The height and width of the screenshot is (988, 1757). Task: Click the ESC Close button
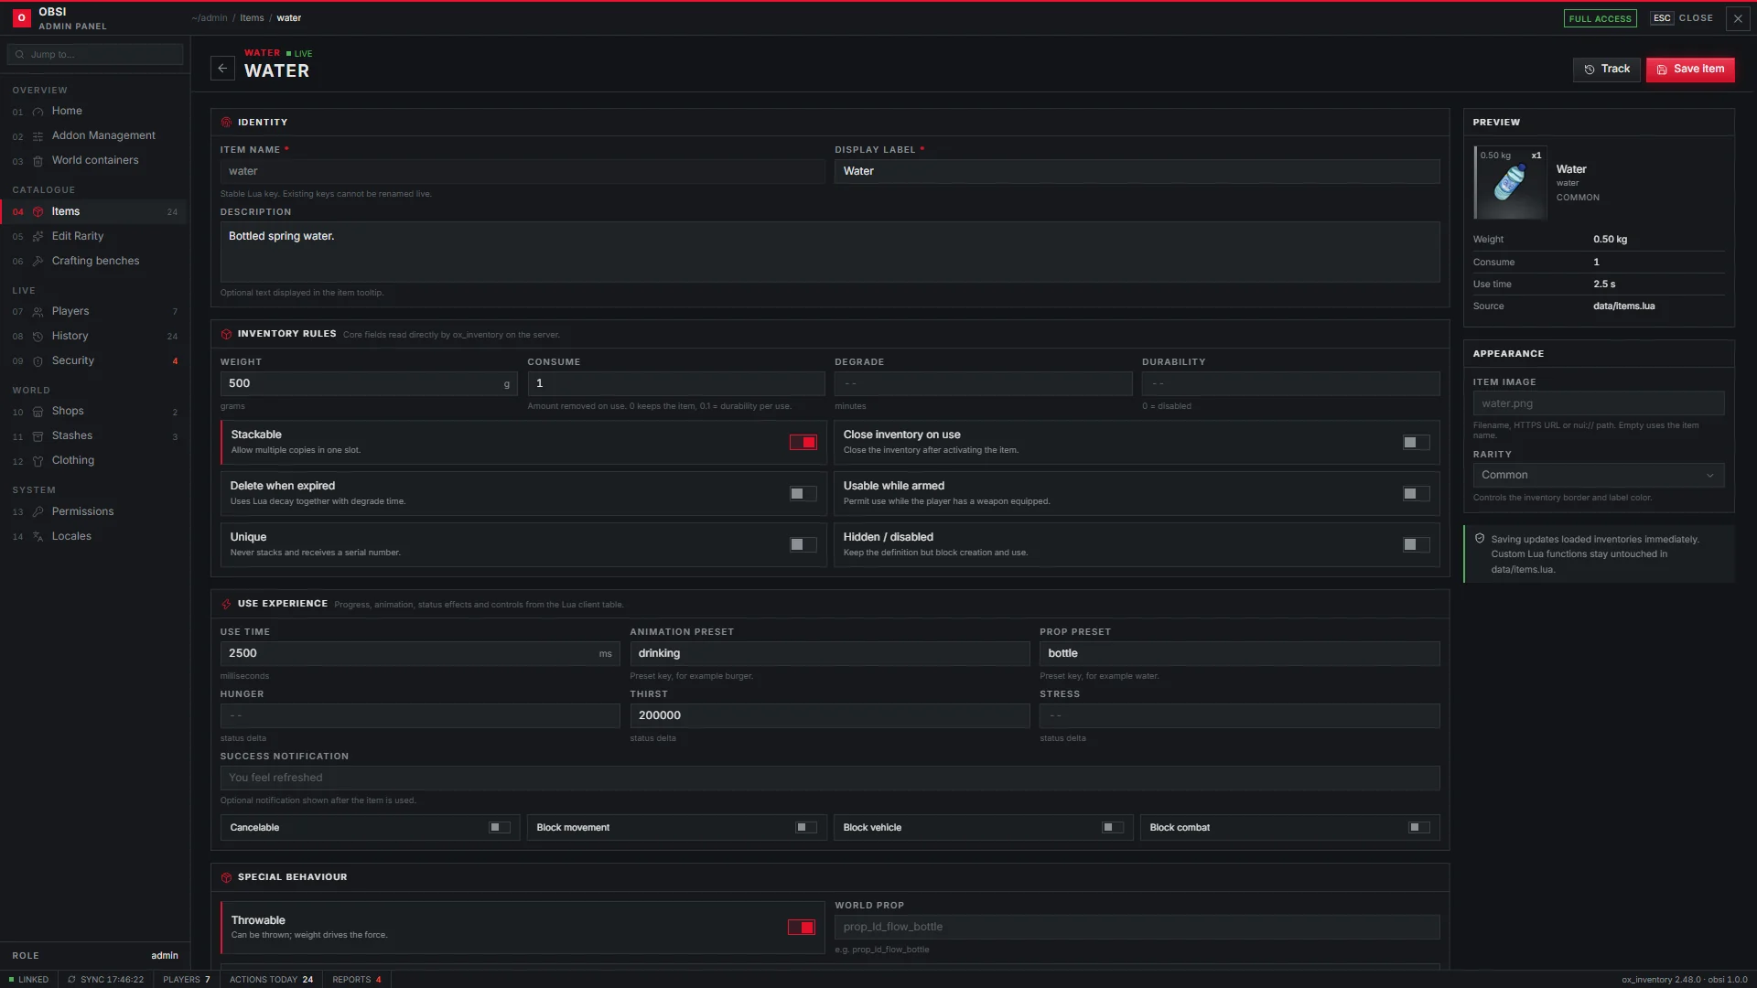(x=1682, y=18)
